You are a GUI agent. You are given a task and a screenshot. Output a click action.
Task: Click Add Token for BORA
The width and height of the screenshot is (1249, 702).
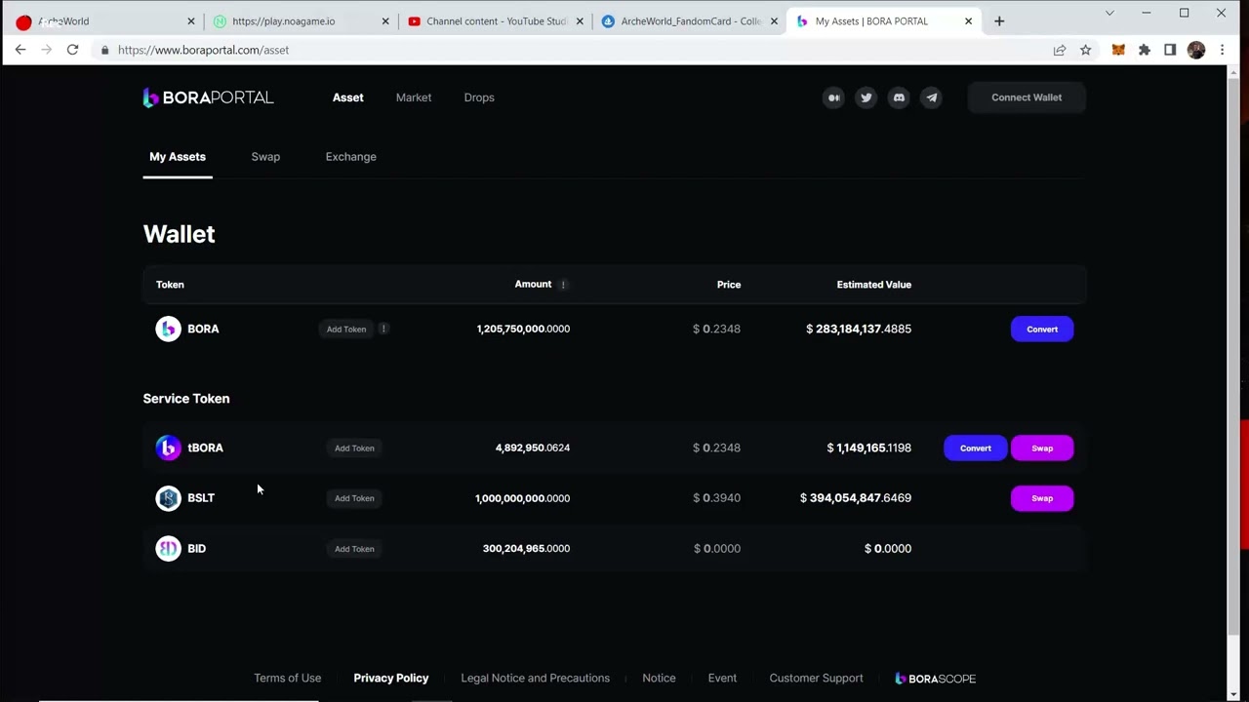pyautogui.click(x=346, y=330)
